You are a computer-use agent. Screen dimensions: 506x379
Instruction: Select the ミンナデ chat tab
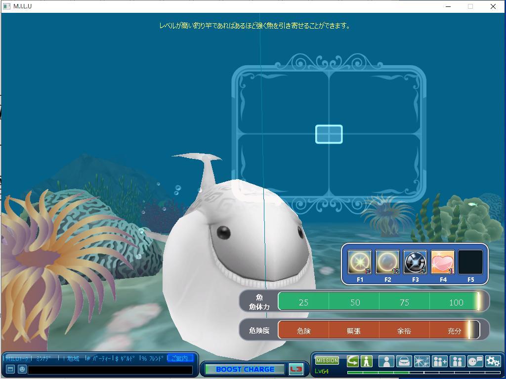point(43,358)
